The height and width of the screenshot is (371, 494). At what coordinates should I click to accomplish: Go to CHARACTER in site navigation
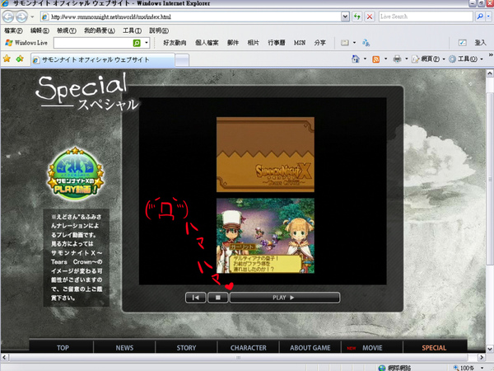point(249,348)
